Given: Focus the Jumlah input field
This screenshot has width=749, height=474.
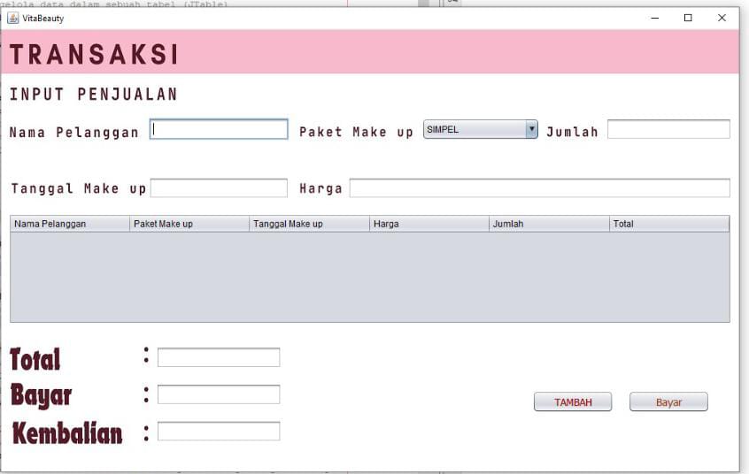Looking at the screenshot, I should (668, 130).
